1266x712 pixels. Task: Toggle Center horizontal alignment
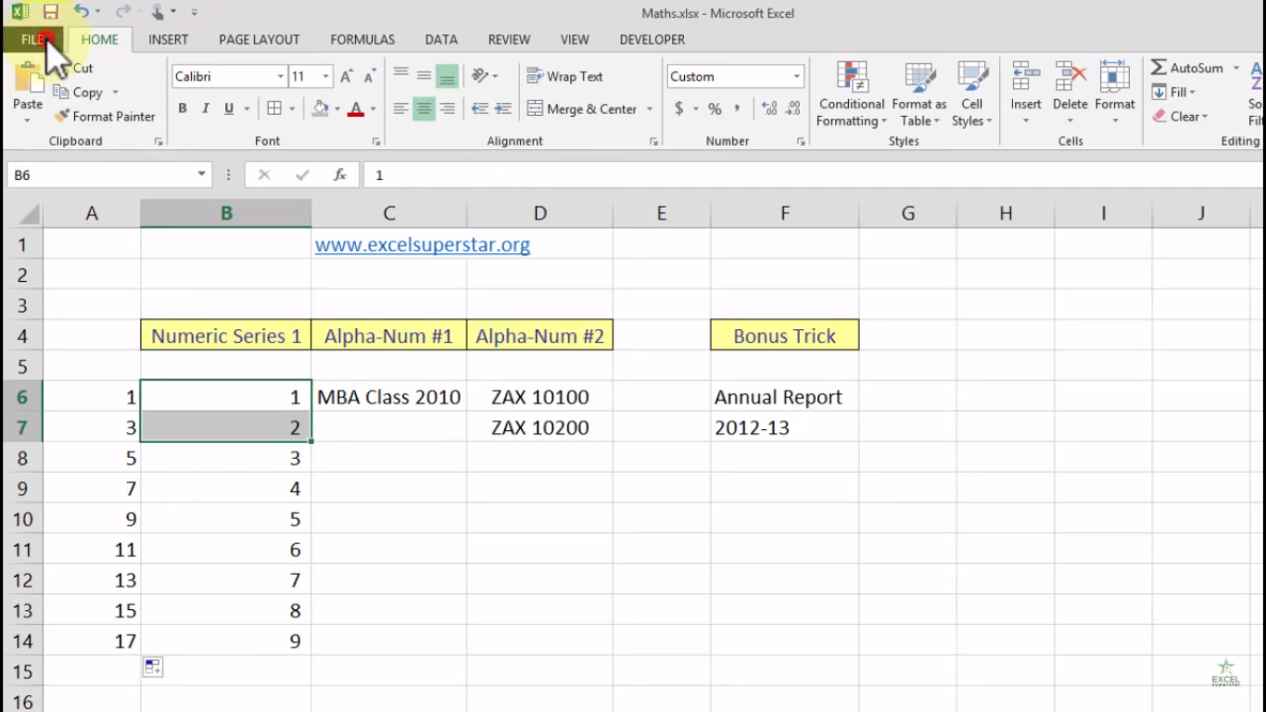tap(424, 108)
